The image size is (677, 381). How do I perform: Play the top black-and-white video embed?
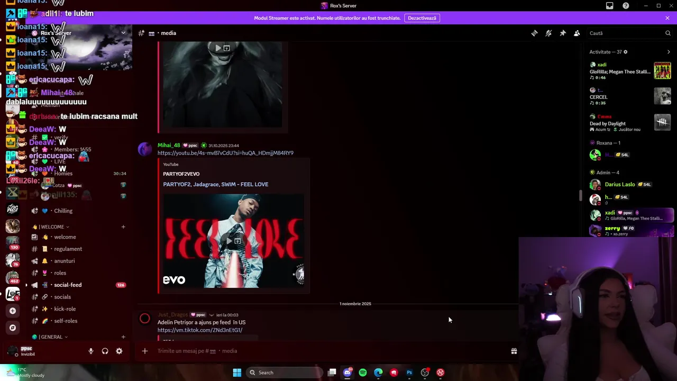point(218,48)
